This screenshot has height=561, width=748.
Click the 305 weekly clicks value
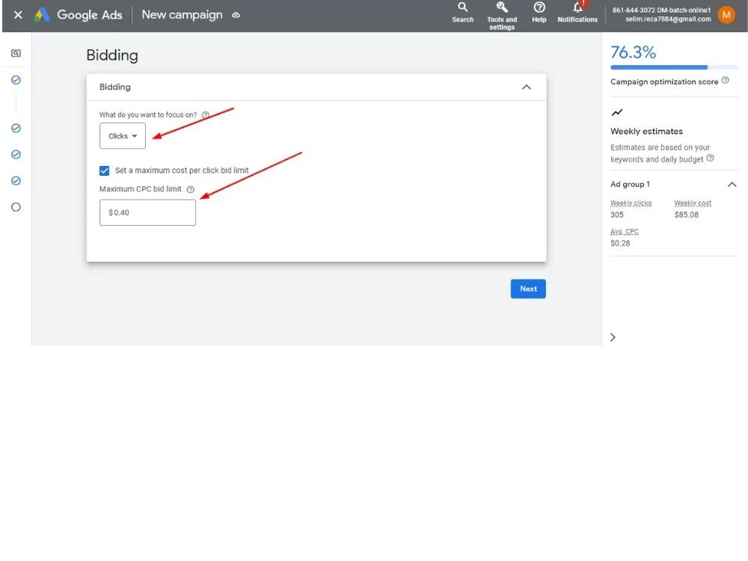(x=617, y=215)
